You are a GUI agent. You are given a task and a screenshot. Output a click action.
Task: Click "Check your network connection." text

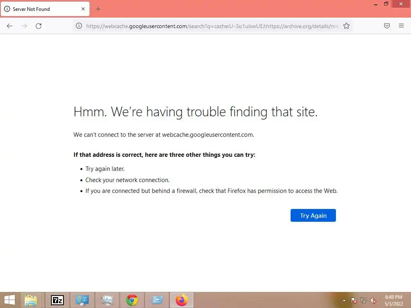127,180
